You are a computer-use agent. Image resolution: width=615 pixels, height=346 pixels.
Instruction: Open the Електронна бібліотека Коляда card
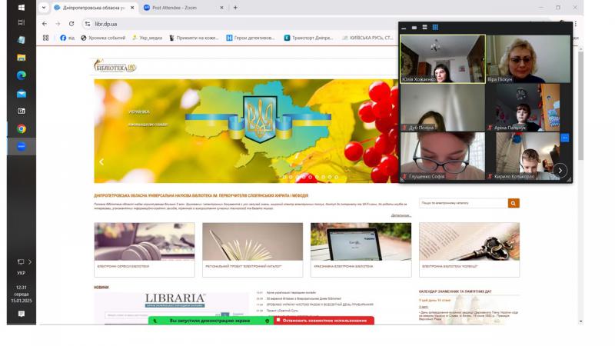click(x=470, y=250)
